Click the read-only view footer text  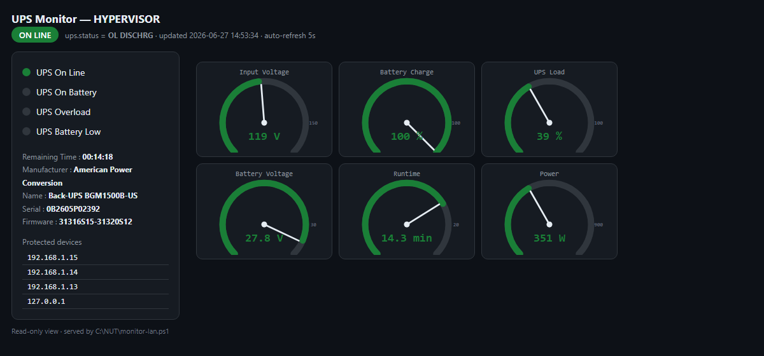[90, 331]
